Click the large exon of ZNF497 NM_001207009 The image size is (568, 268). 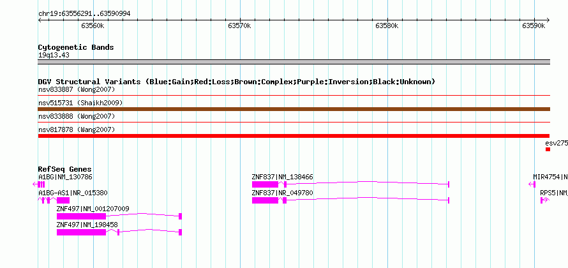pyautogui.click(x=81, y=216)
